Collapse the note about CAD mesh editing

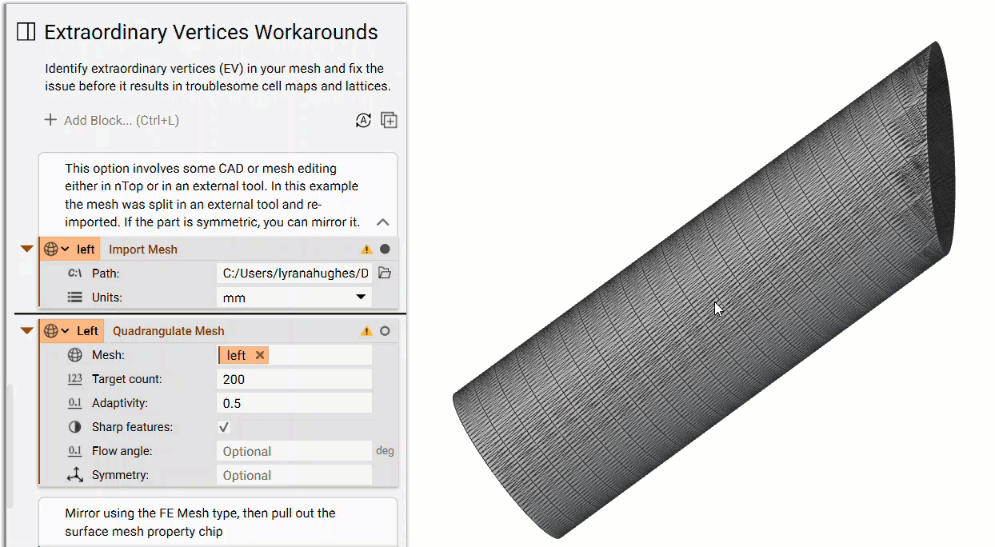click(x=382, y=222)
